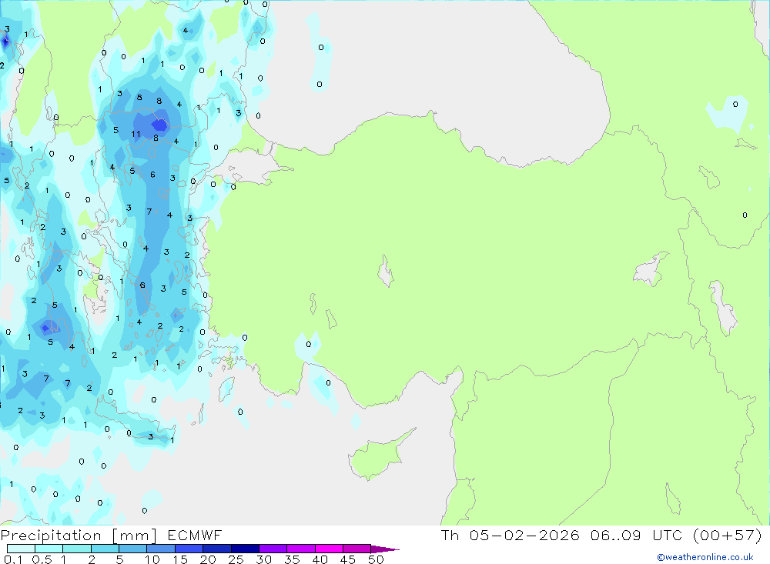770x564 pixels.
Task: Click the 20–25 mm legend color box
Action: click(x=216, y=549)
